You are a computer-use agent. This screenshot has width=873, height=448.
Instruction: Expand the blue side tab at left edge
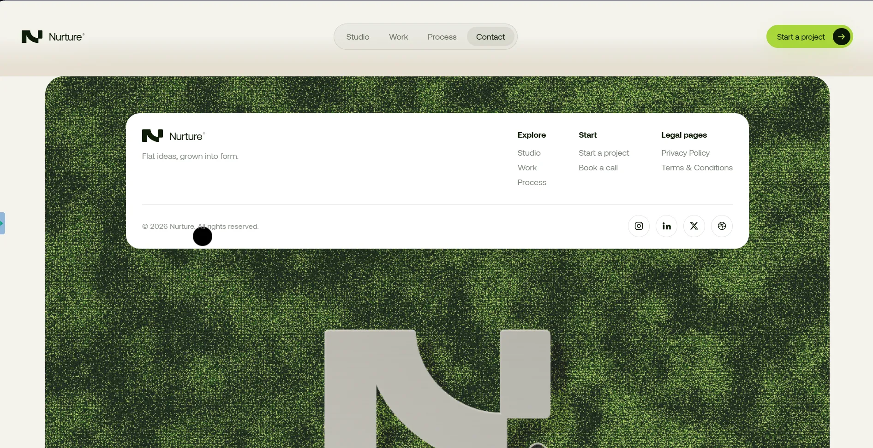tap(2, 223)
